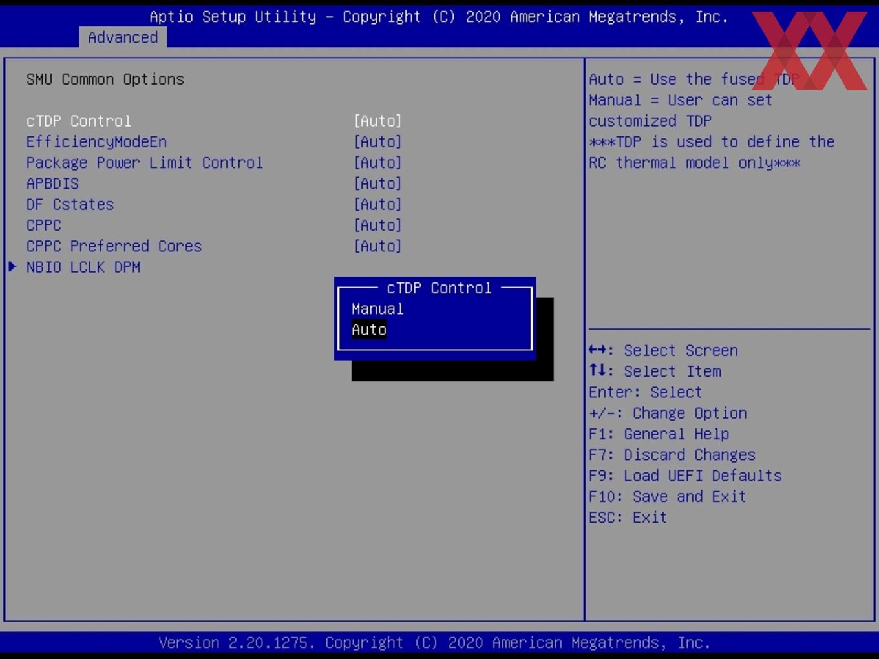Viewport: 879px width, 659px height.
Task: Open Package Power Limit Control [Auto] value
Action: (378, 163)
